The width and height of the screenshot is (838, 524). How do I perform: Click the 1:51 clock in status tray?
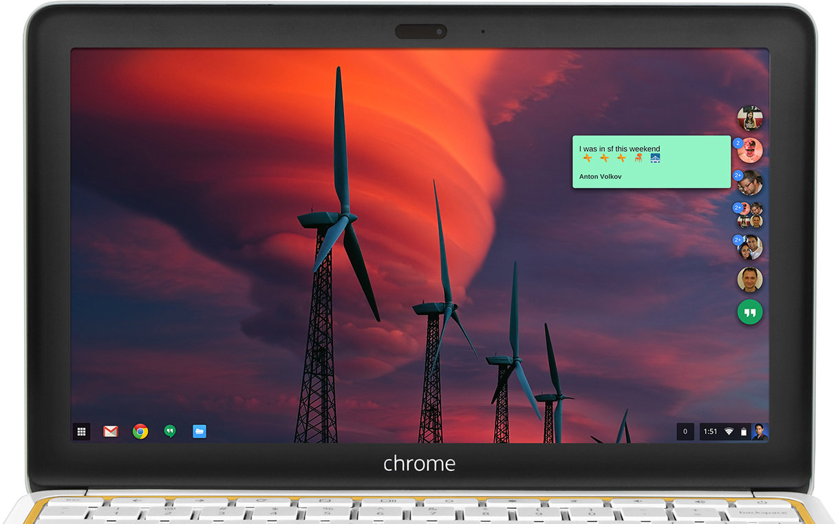coord(711,432)
